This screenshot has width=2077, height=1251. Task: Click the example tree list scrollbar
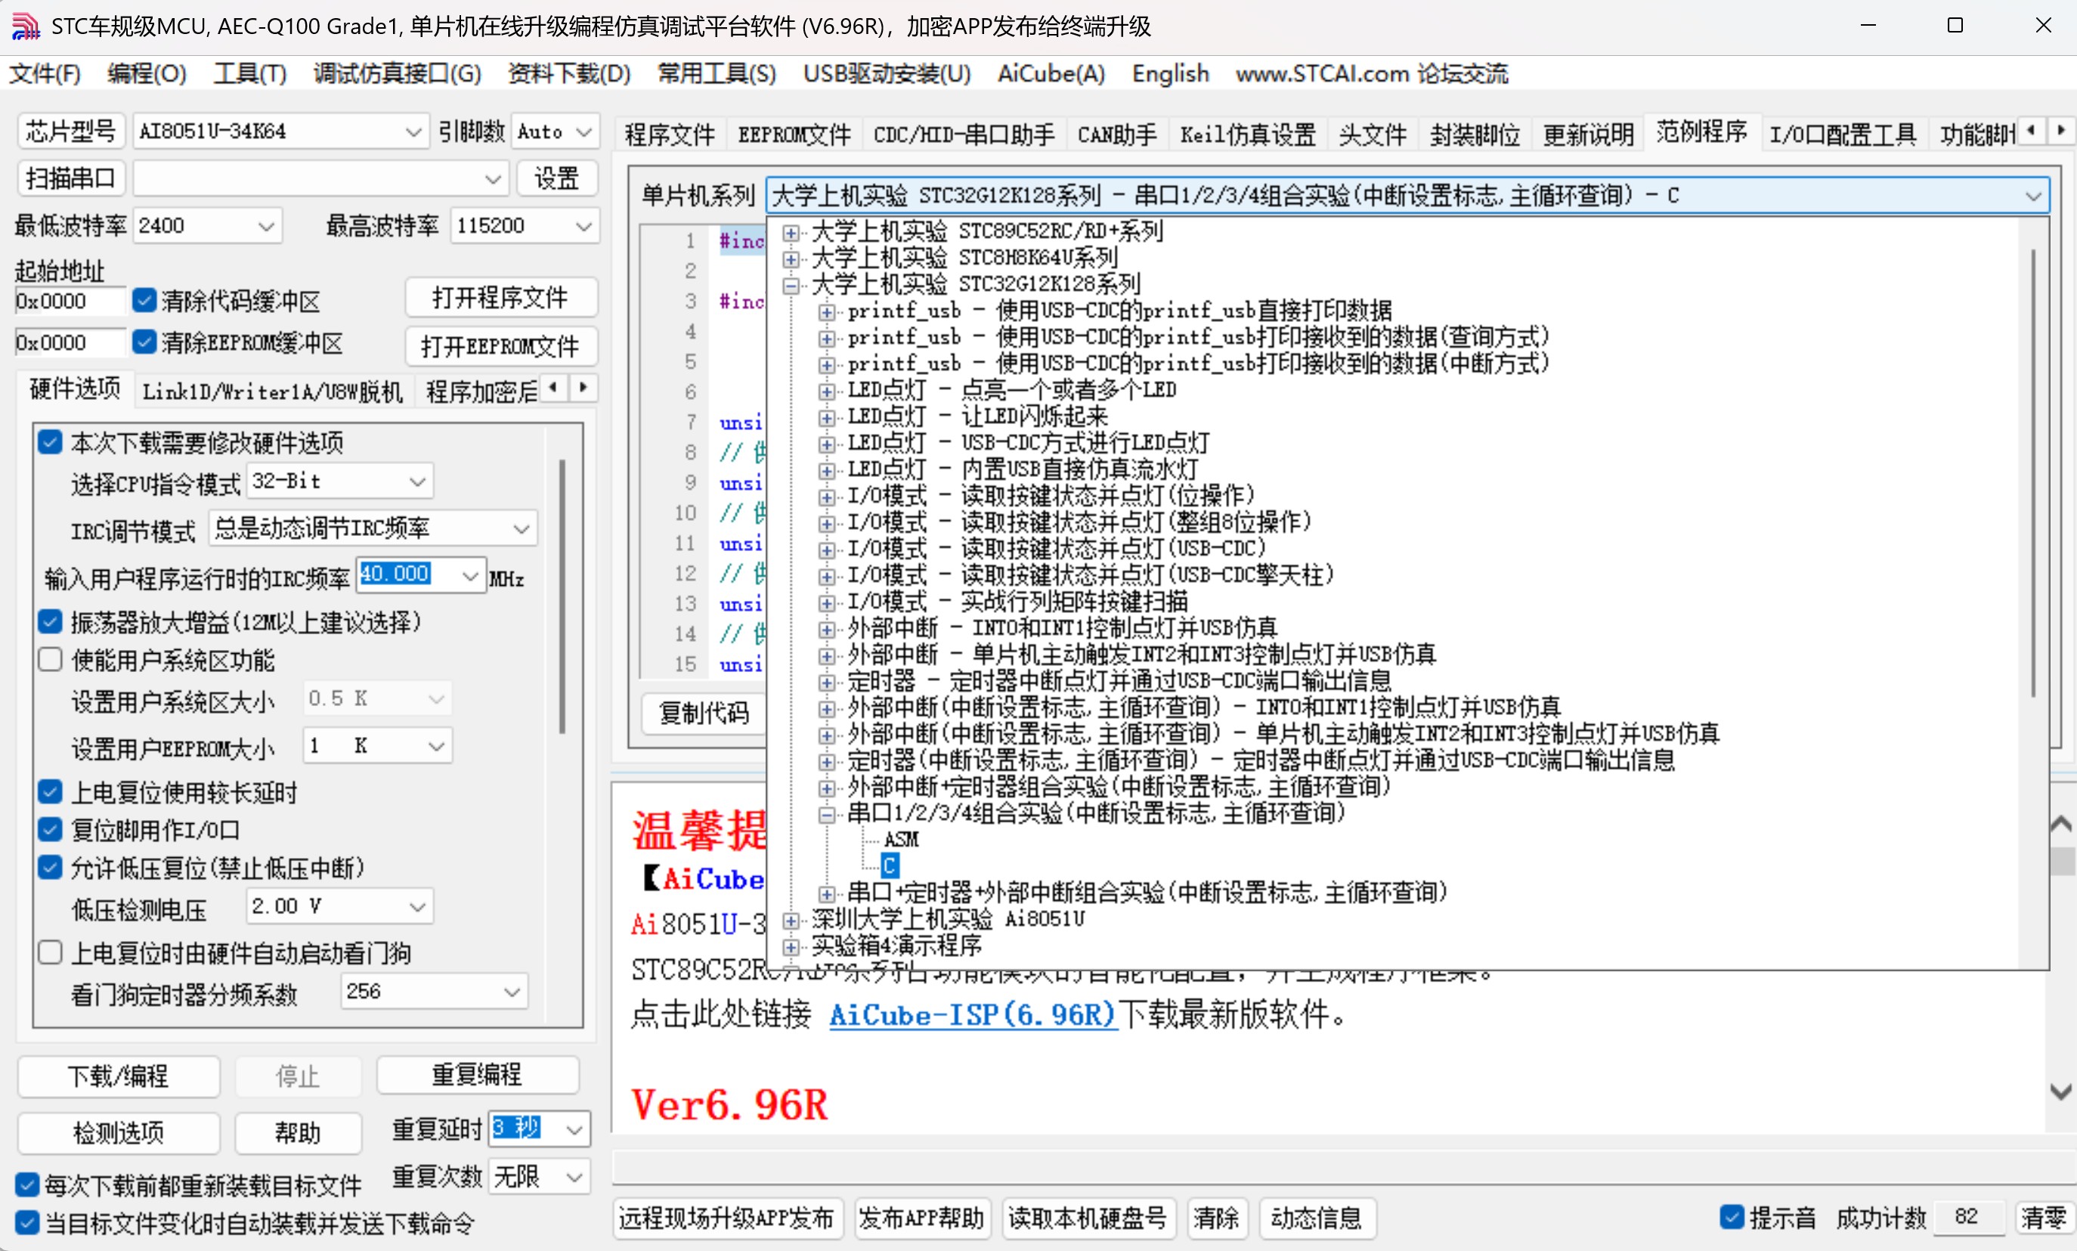pos(2033,472)
